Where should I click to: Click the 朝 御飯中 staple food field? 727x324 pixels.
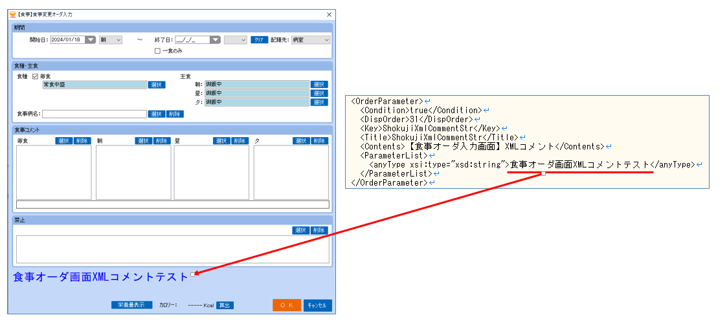[257, 84]
